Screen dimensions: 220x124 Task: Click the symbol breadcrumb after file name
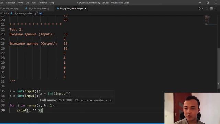[41, 13]
